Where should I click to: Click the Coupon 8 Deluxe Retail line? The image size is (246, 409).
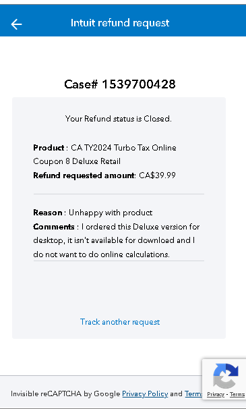click(x=77, y=161)
